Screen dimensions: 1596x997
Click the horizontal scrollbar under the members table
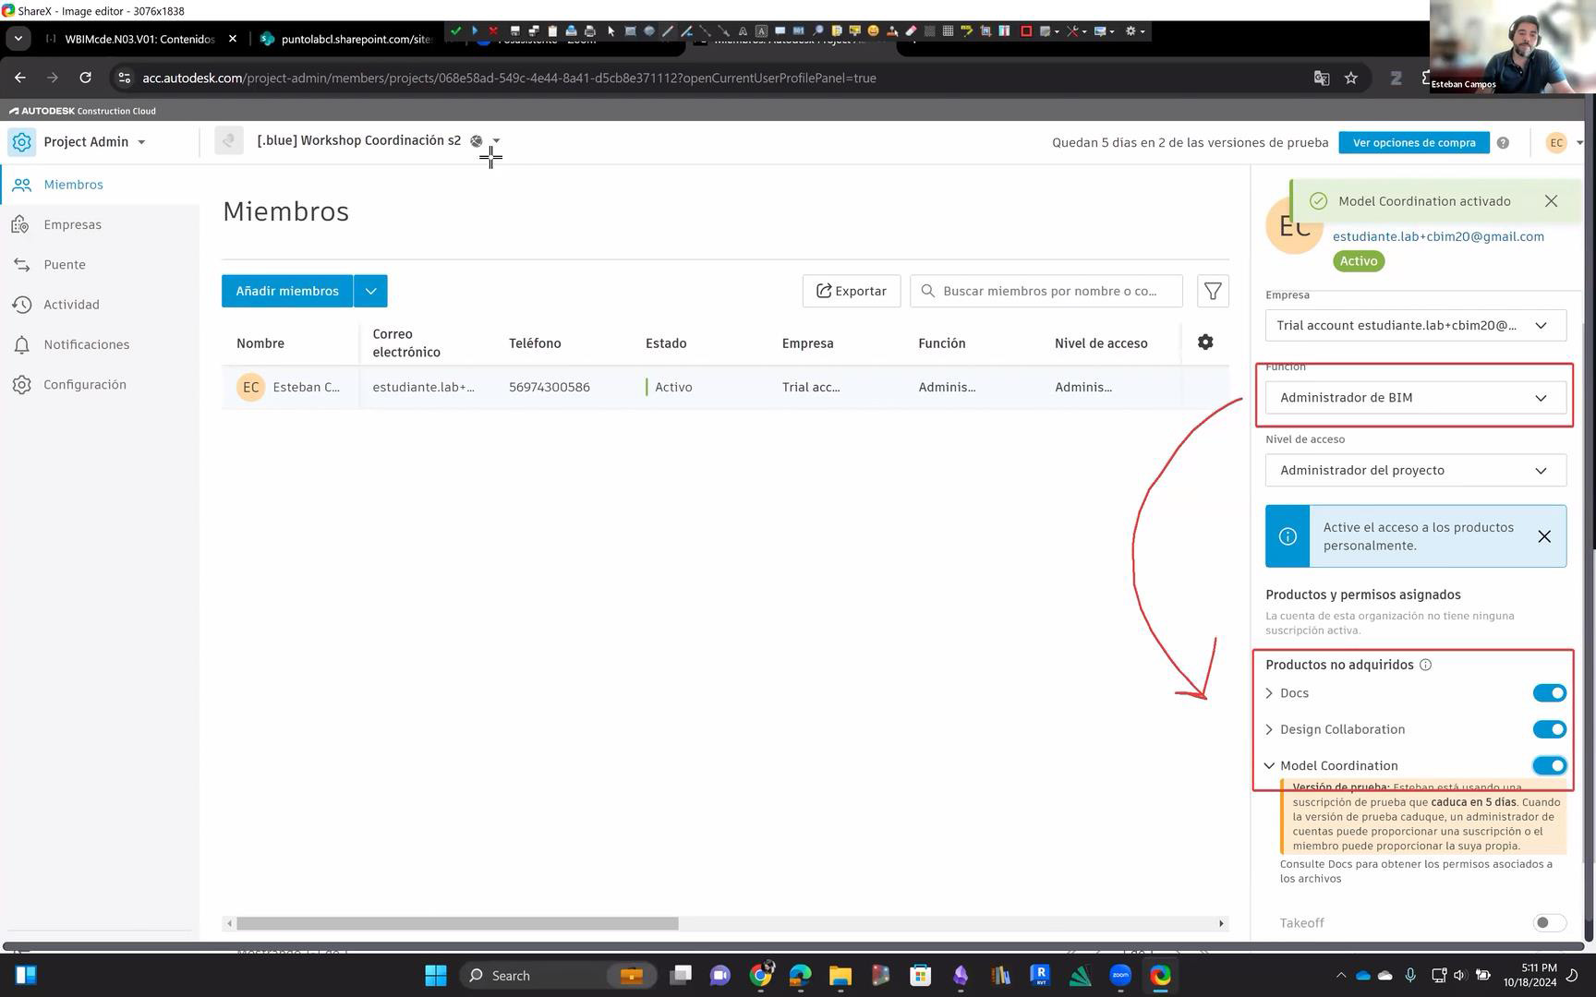tap(457, 923)
